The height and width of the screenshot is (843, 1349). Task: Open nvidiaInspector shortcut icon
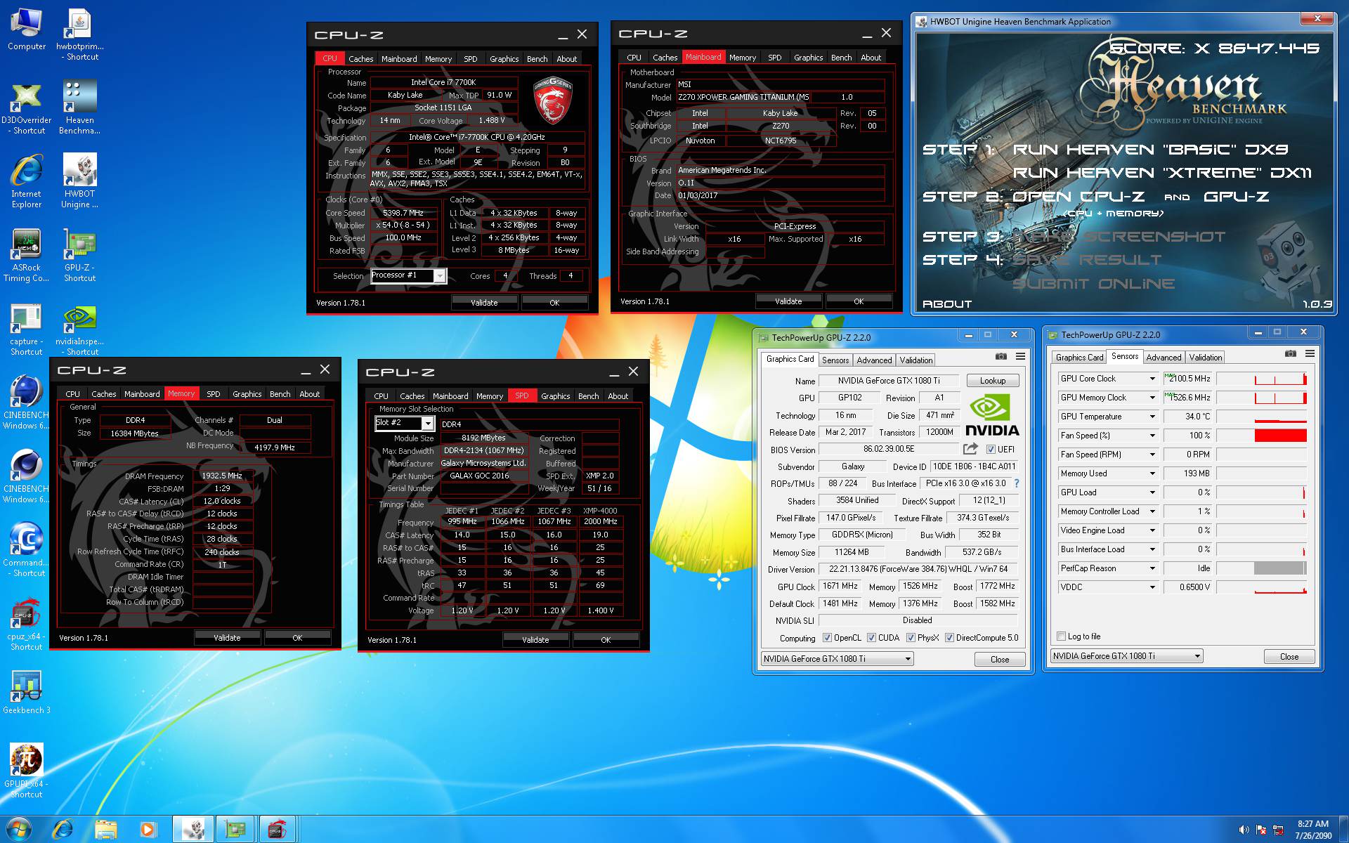pos(79,330)
